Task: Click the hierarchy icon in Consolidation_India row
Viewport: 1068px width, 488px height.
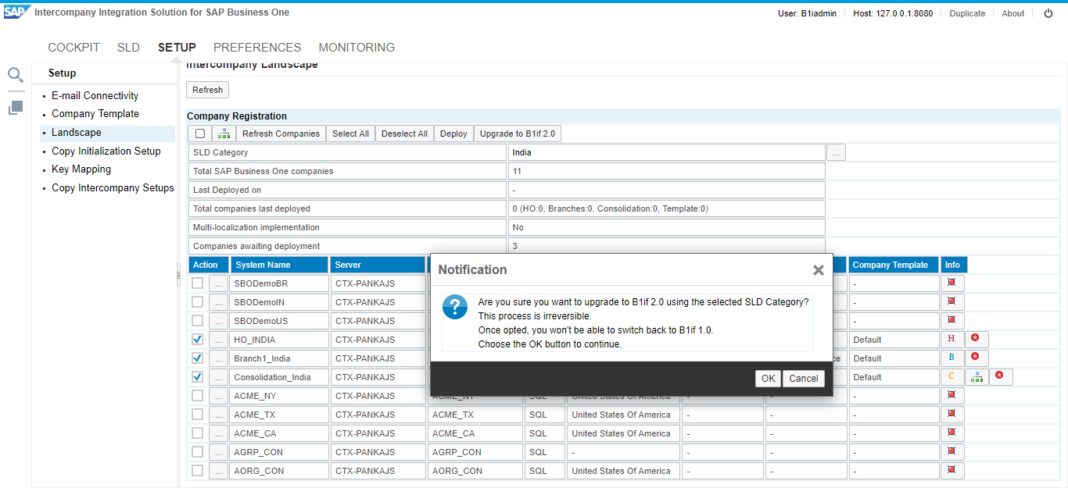Action: click(x=976, y=377)
